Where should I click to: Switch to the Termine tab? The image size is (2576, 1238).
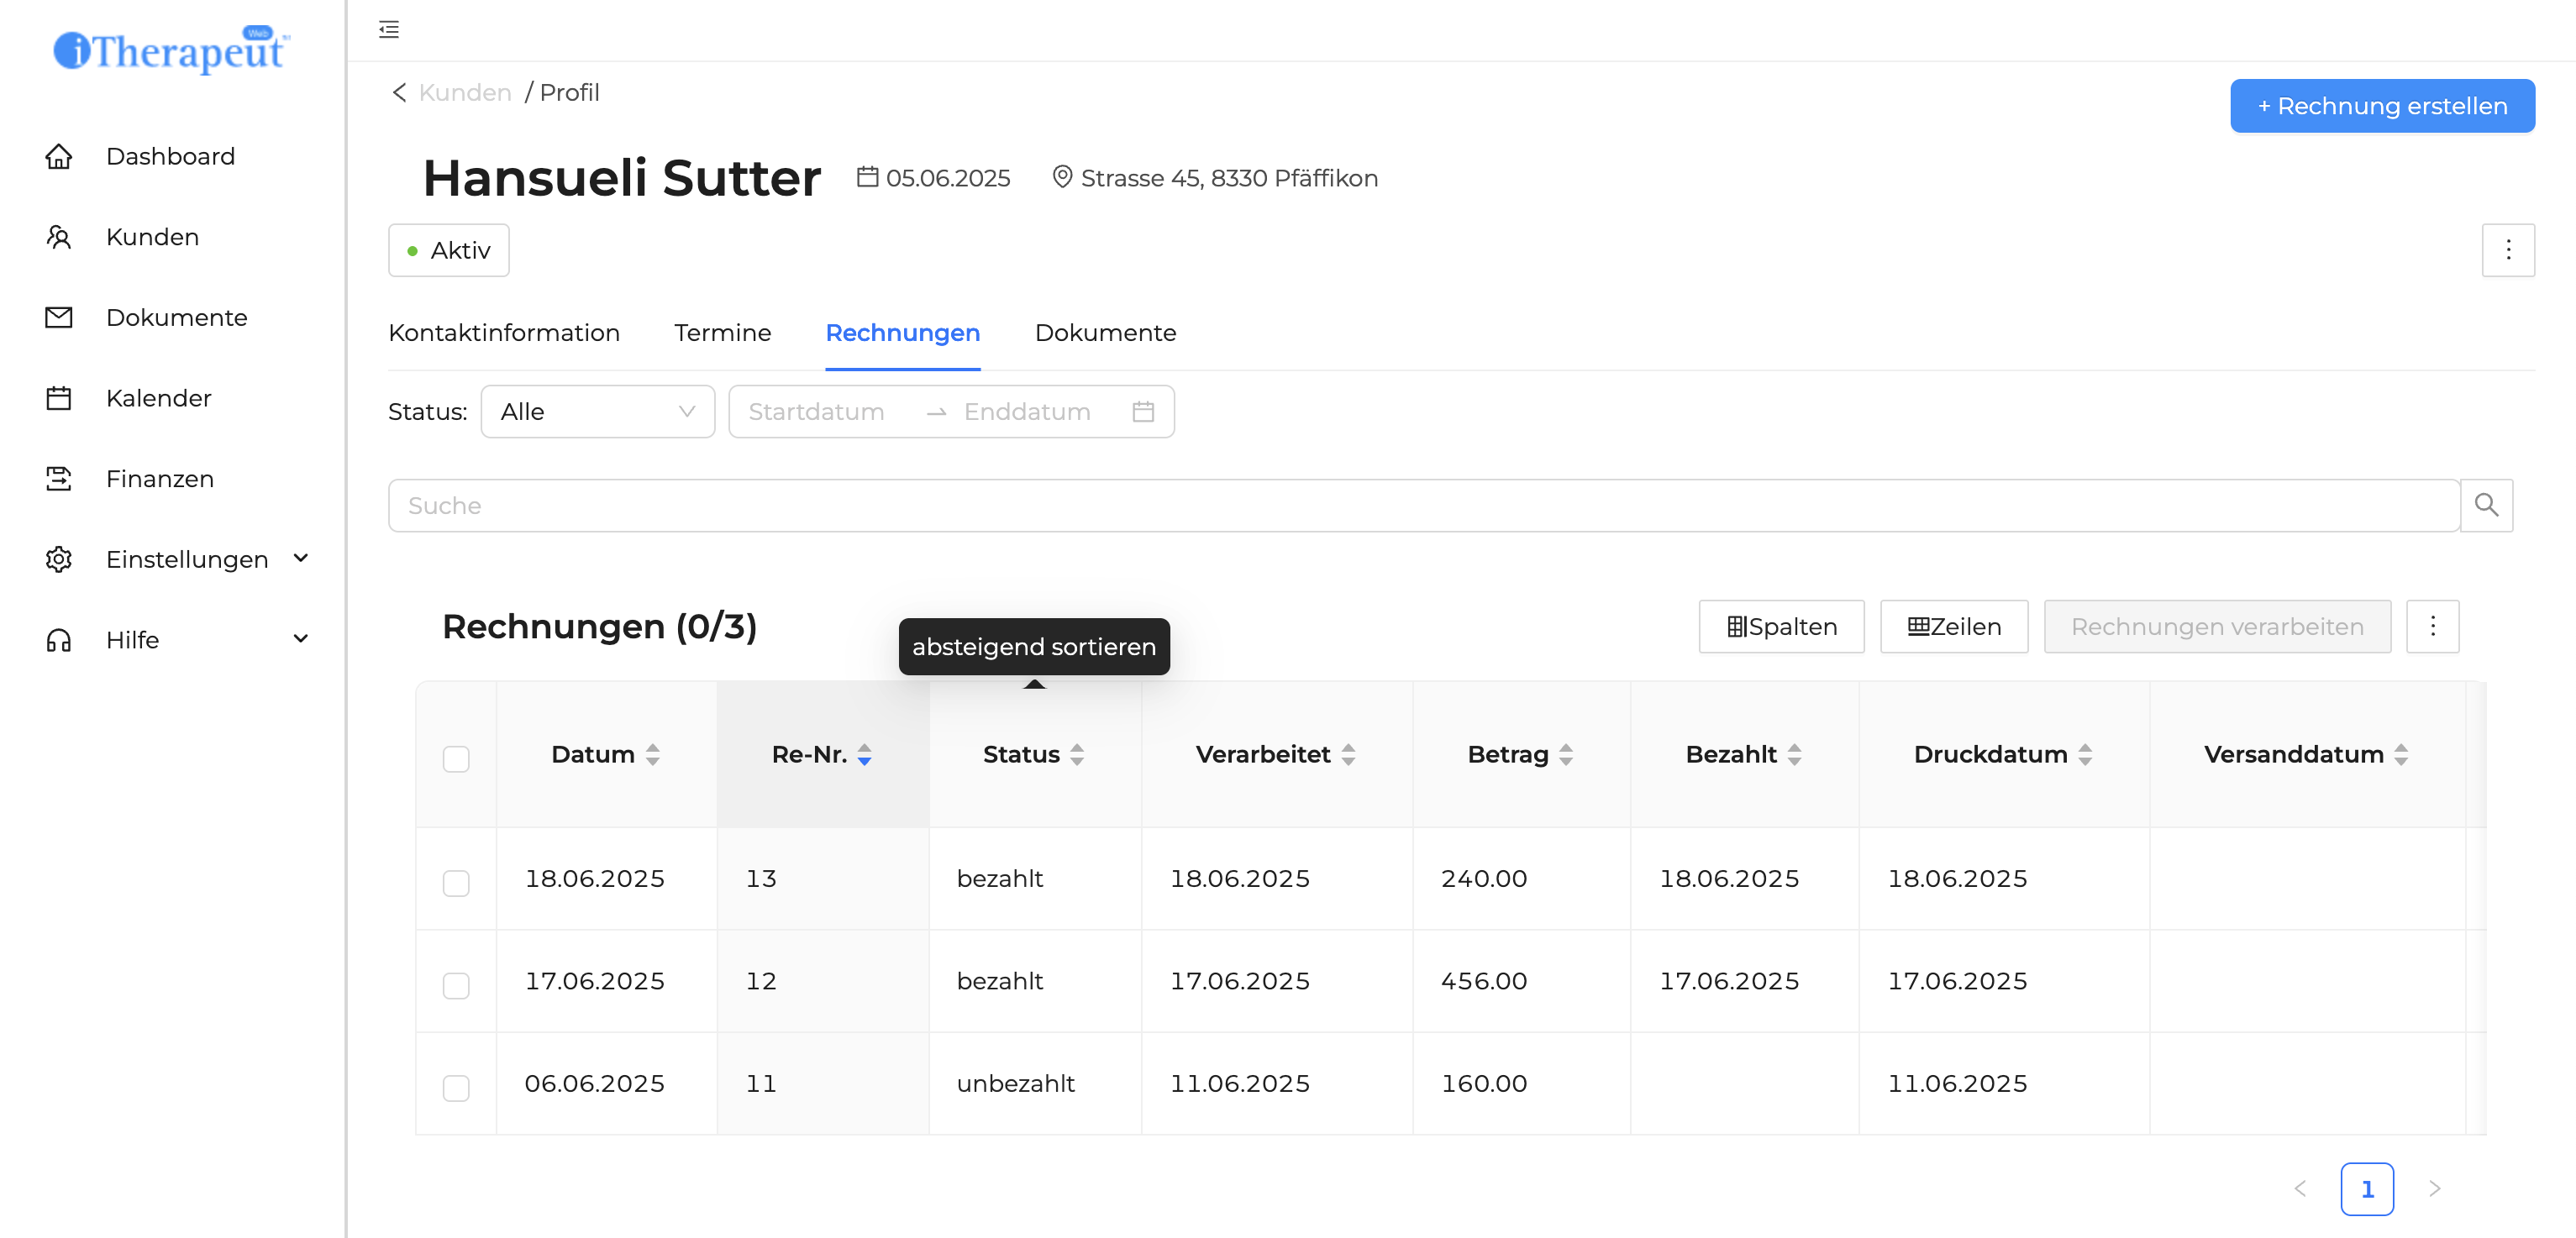722,333
